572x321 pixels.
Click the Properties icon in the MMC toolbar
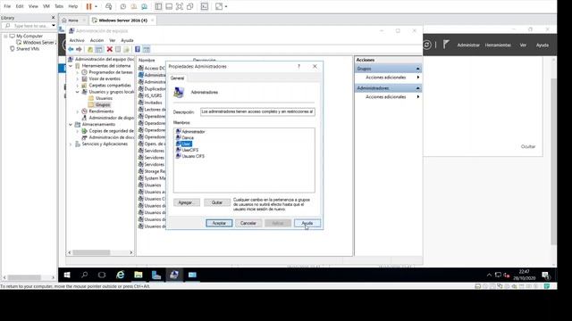pyautogui.click(x=118, y=49)
